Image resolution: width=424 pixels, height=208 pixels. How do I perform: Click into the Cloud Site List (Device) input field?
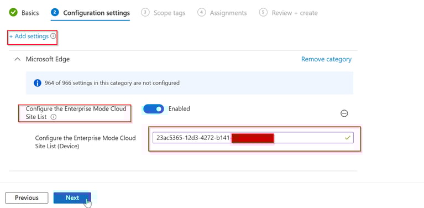(x=253, y=138)
